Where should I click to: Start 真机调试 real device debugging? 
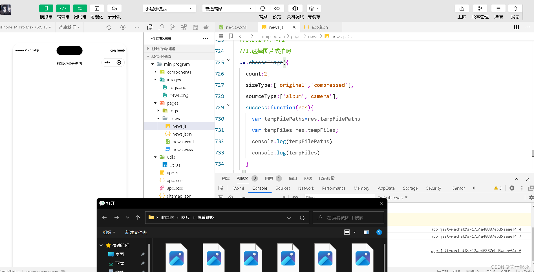pyautogui.click(x=295, y=8)
